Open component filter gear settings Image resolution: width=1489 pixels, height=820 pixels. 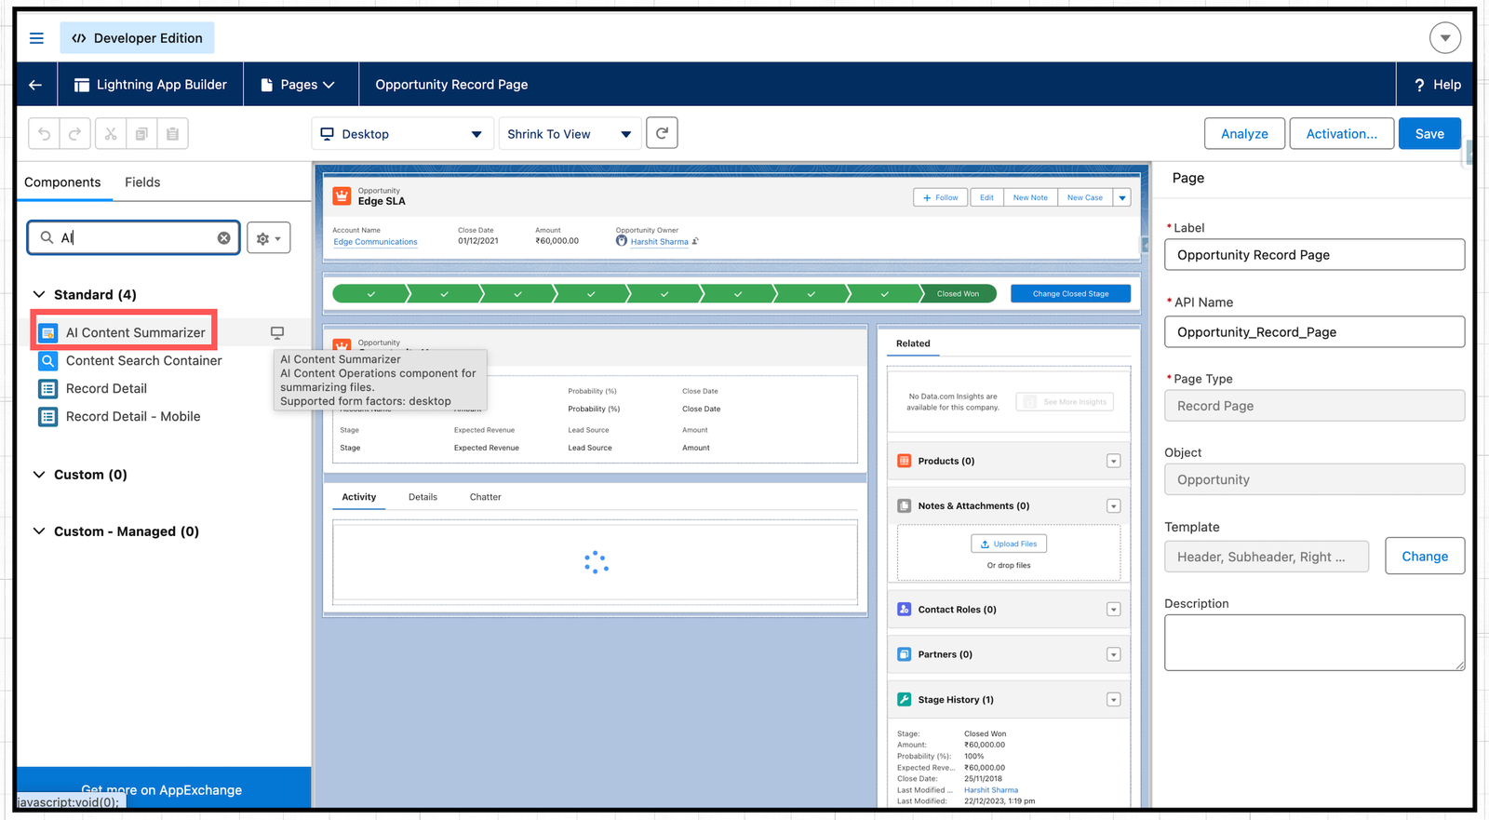click(x=268, y=238)
